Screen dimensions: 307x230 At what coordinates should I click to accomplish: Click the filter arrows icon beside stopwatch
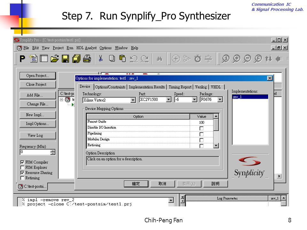[x=208, y=58]
